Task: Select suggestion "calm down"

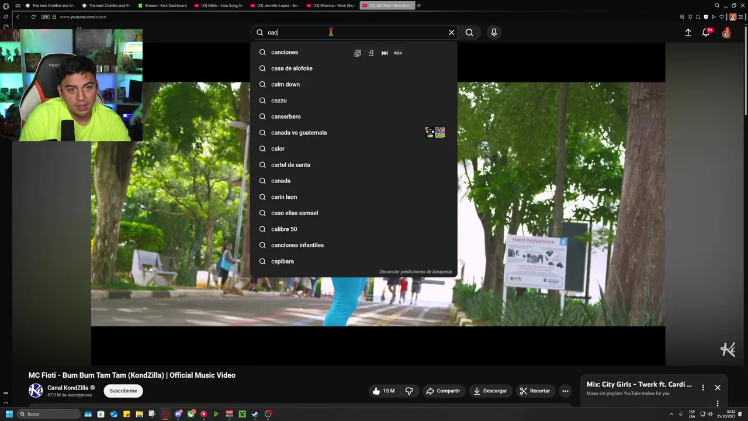Action: click(x=354, y=84)
